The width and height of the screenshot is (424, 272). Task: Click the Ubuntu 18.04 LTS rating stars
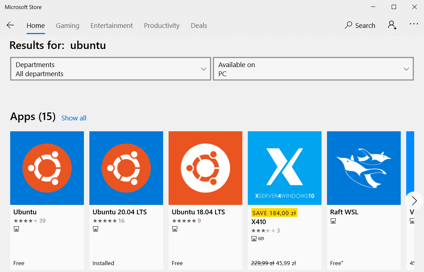point(184,221)
